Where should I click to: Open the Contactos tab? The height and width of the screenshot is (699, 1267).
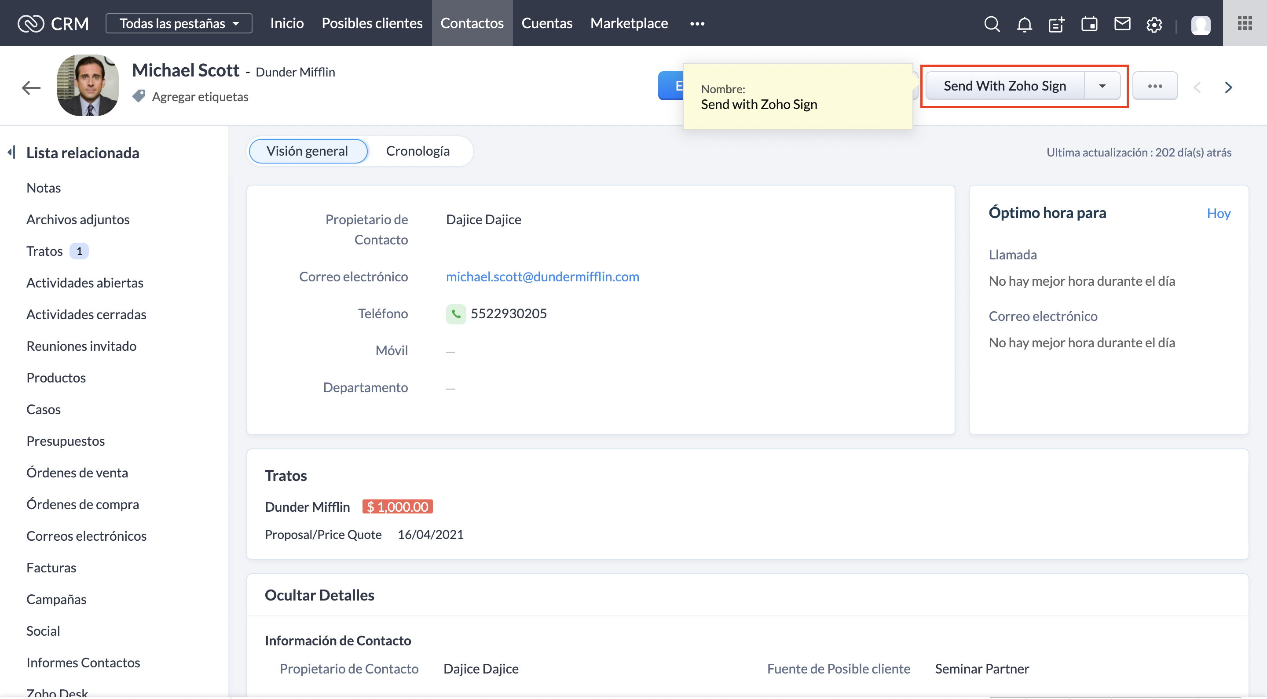(x=472, y=23)
